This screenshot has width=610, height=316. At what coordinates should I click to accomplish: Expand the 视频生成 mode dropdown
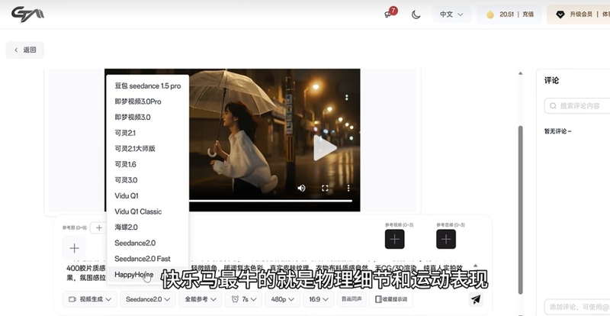pos(90,299)
